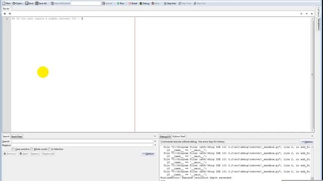Click the editor back navigation arrow icon

tap(5, 14)
